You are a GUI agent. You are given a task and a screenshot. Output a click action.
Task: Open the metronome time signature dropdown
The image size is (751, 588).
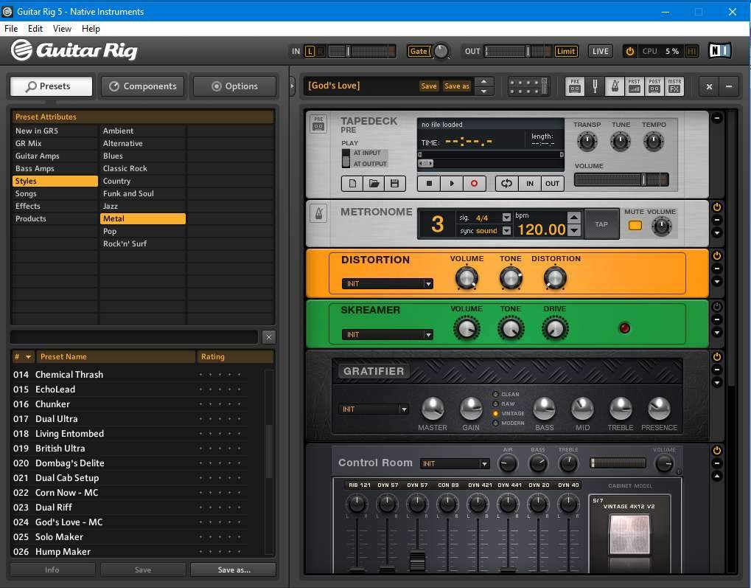pyautogui.click(x=506, y=218)
